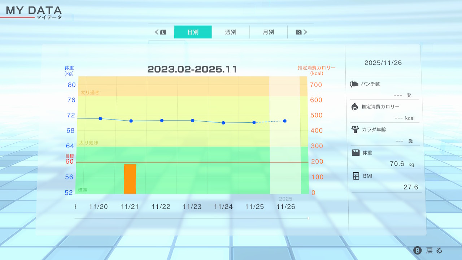Select the 日別 daily tab
Viewport: 462px width, 260px height.
pos(193,32)
